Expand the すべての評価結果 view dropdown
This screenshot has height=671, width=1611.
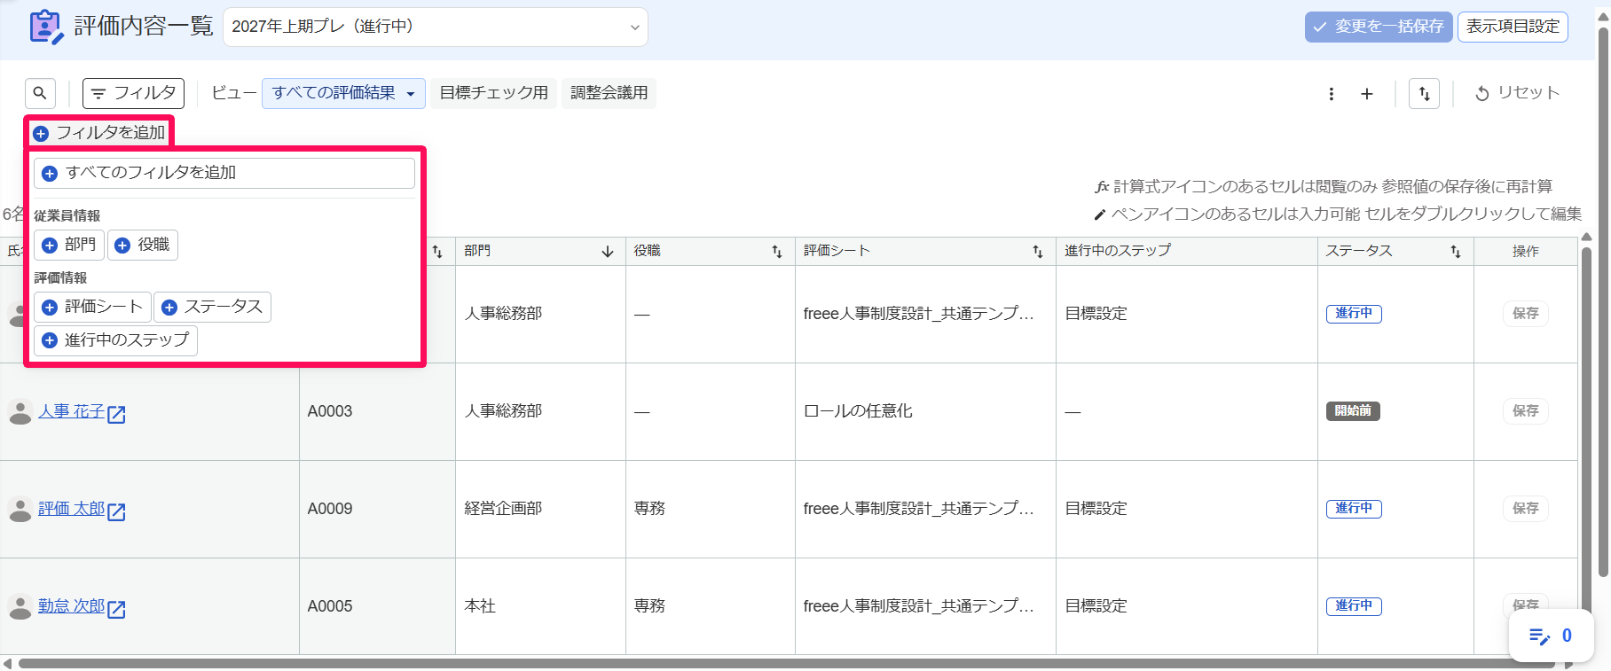[343, 93]
